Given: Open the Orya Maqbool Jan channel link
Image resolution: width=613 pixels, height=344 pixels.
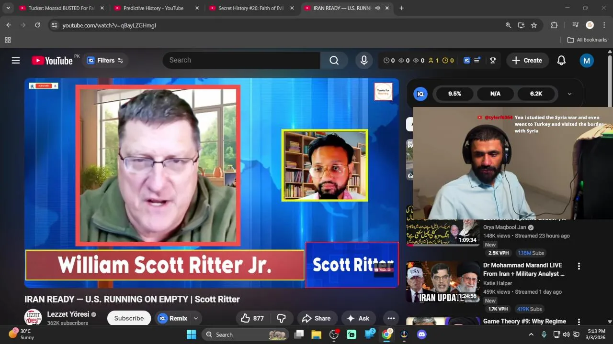Looking at the screenshot, I should coord(505,227).
